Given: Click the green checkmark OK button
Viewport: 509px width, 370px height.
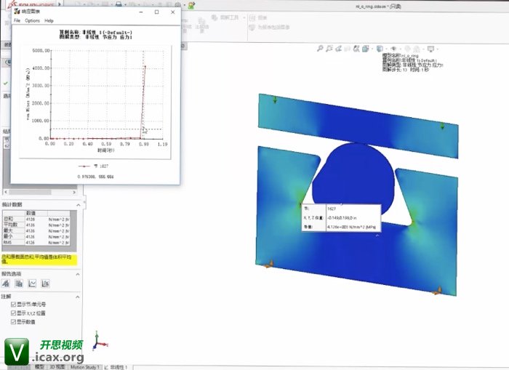Looking at the screenshot, I should (x=5, y=84).
